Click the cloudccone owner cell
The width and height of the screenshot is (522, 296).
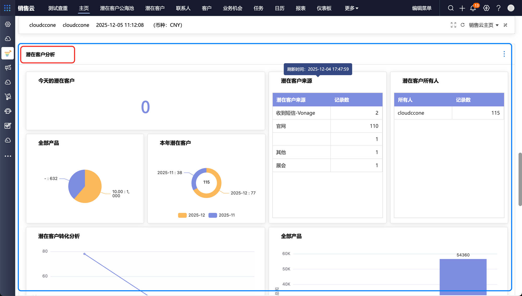point(411,113)
